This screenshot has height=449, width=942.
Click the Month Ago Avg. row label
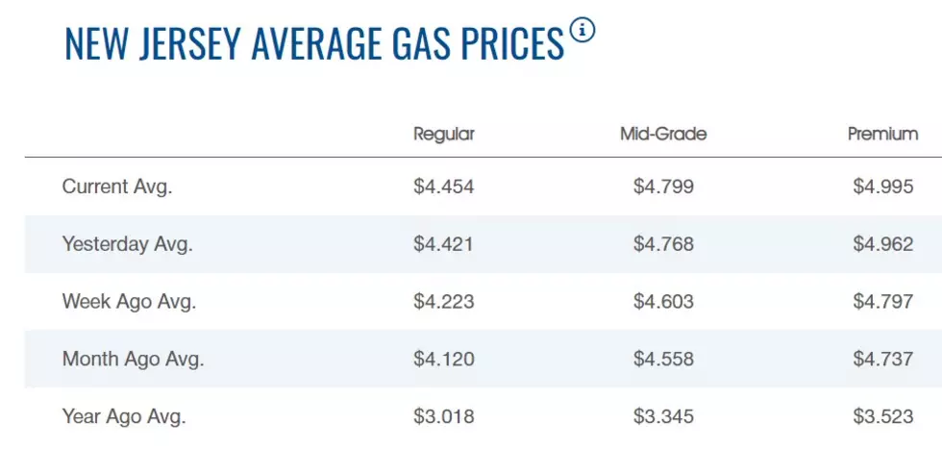coord(134,359)
